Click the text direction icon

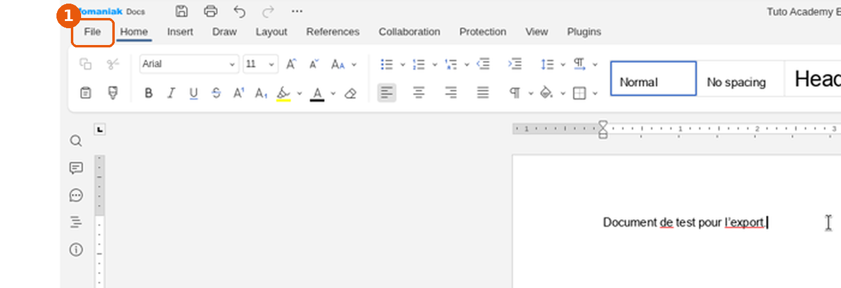coord(579,64)
